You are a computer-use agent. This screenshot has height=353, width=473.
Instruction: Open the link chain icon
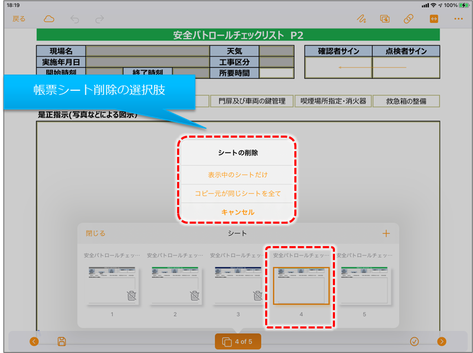409,19
